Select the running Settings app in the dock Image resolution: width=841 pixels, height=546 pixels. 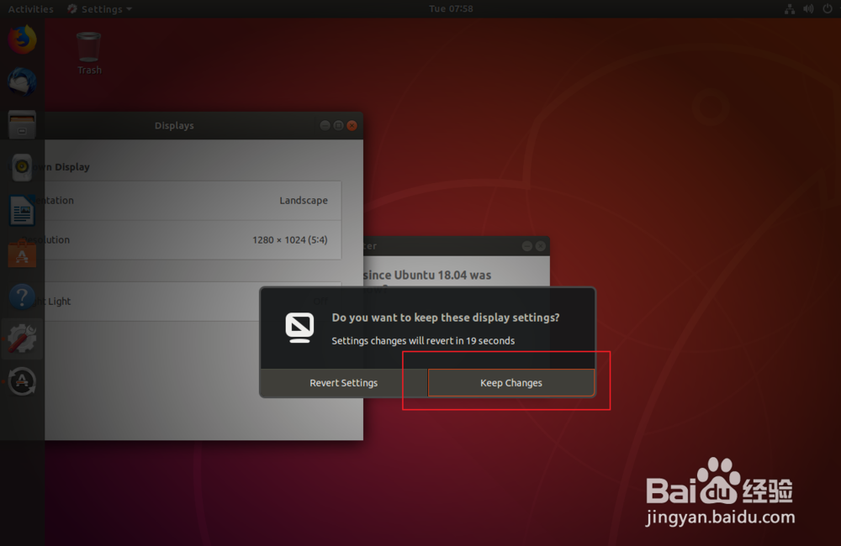click(x=21, y=338)
